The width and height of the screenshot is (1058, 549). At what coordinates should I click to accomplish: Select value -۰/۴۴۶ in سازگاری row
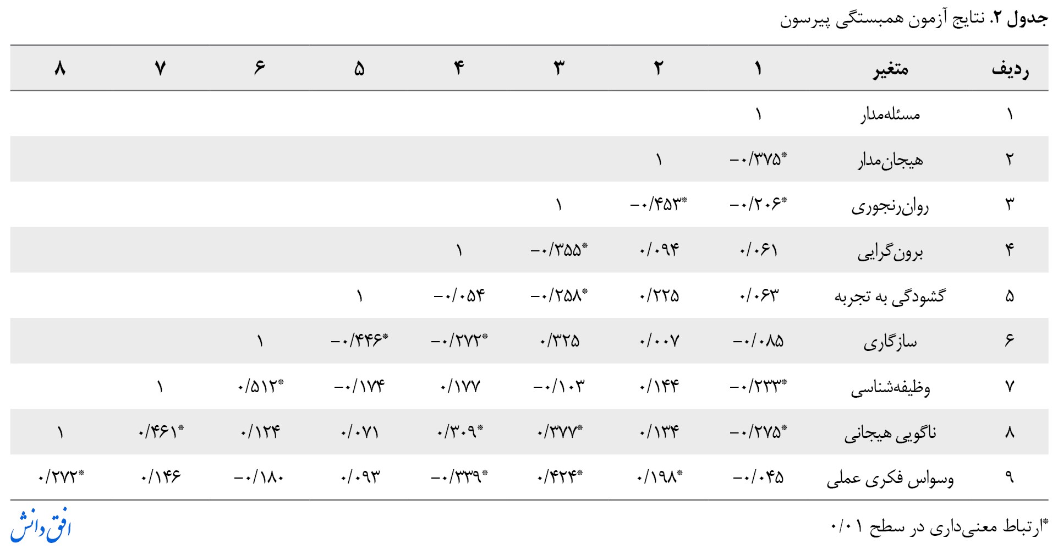tap(360, 341)
